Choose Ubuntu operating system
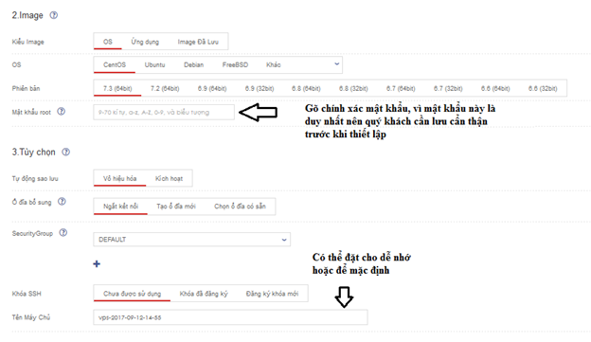The image size is (591, 342). click(x=155, y=64)
